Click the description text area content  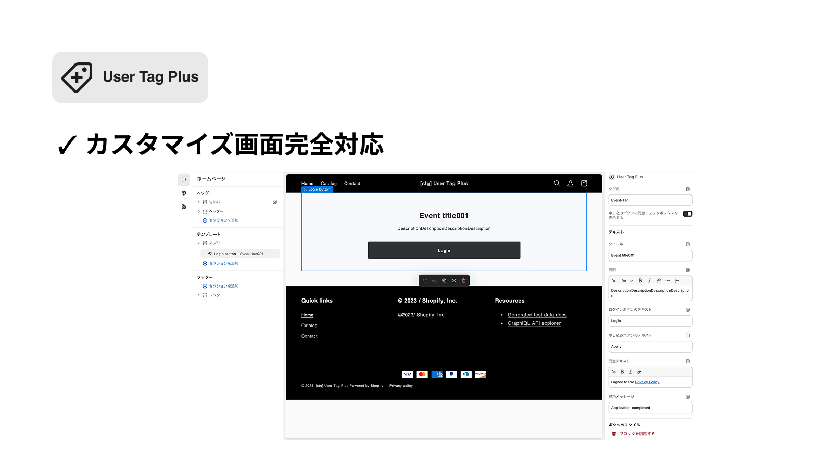[x=650, y=293]
